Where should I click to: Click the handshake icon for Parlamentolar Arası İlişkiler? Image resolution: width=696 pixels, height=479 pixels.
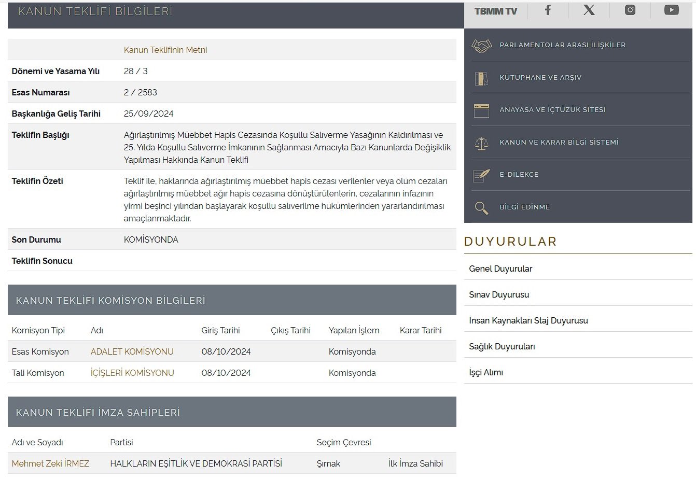click(x=481, y=46)
